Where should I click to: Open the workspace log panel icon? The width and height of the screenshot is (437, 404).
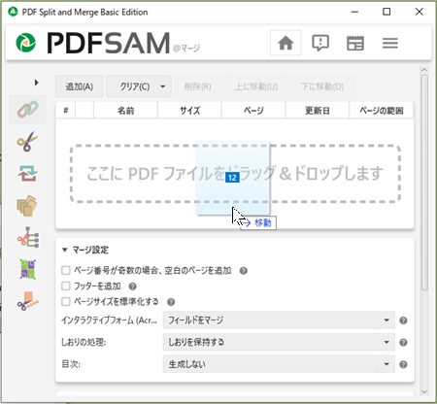355,43
